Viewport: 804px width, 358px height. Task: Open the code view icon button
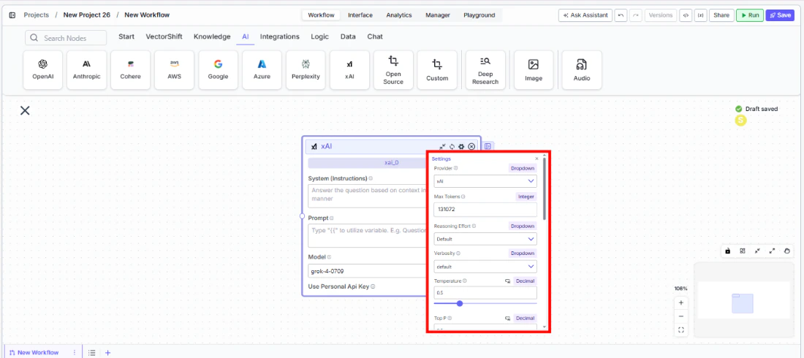(x=685, y=15)
